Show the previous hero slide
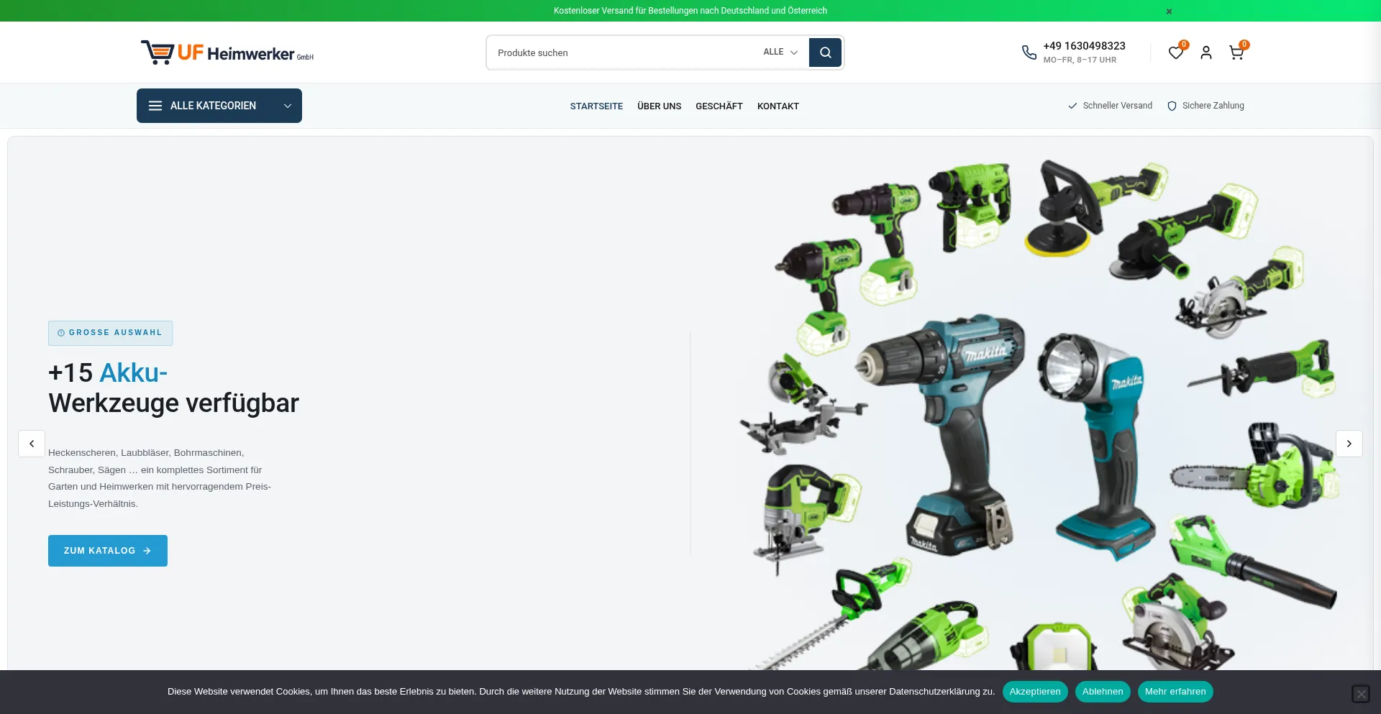Viewport: 1381px width, 714px height. (32, 444)
